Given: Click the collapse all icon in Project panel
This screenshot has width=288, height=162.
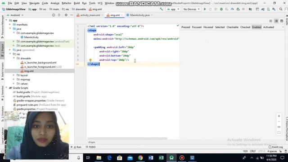Looking at the screenshot, I should (59, 15).
